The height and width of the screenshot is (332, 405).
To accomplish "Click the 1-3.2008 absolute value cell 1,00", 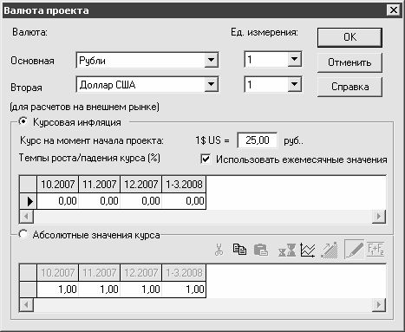I will point(184,290).
